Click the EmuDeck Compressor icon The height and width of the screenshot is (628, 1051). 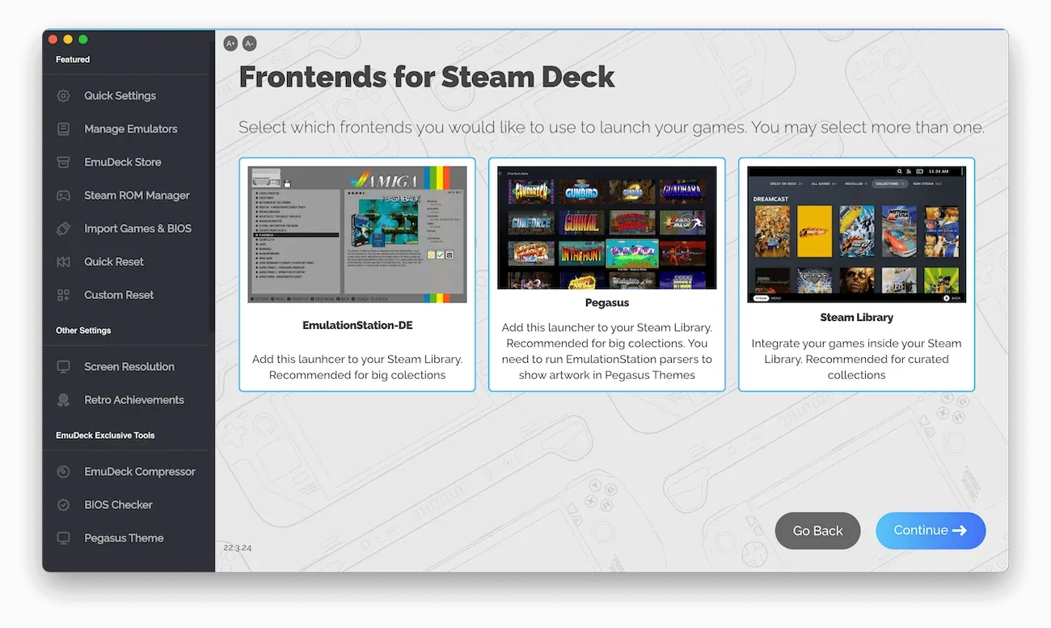(x=63, y=472)
